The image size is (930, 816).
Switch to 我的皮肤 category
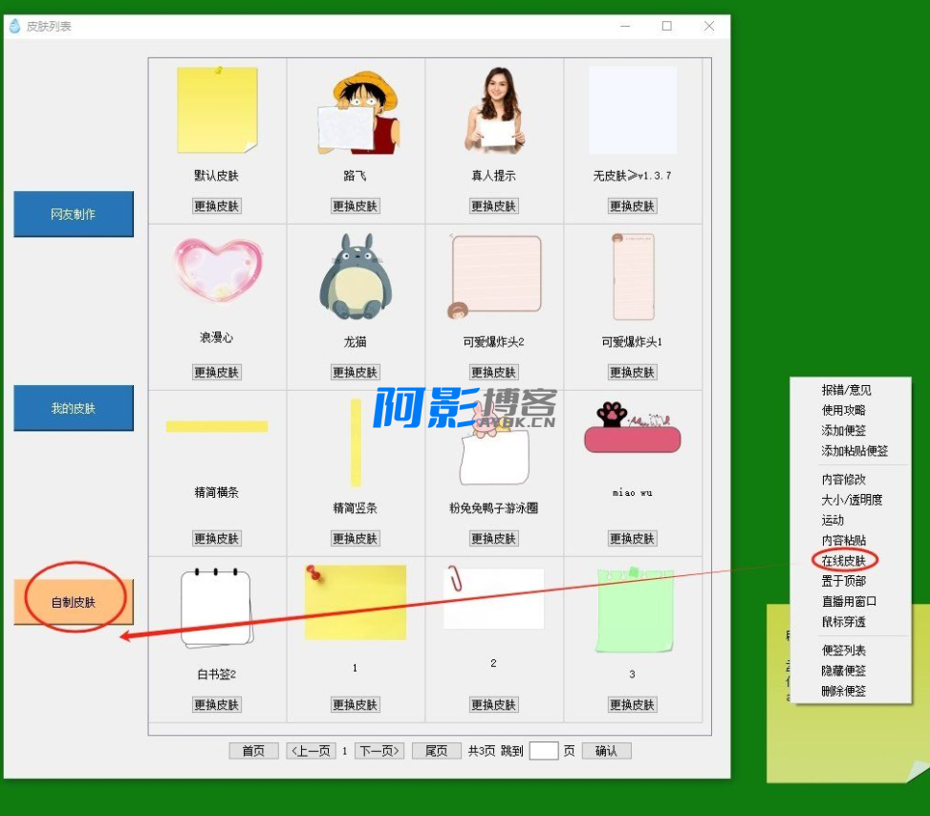pyautogui.click(x=74, y=408)
